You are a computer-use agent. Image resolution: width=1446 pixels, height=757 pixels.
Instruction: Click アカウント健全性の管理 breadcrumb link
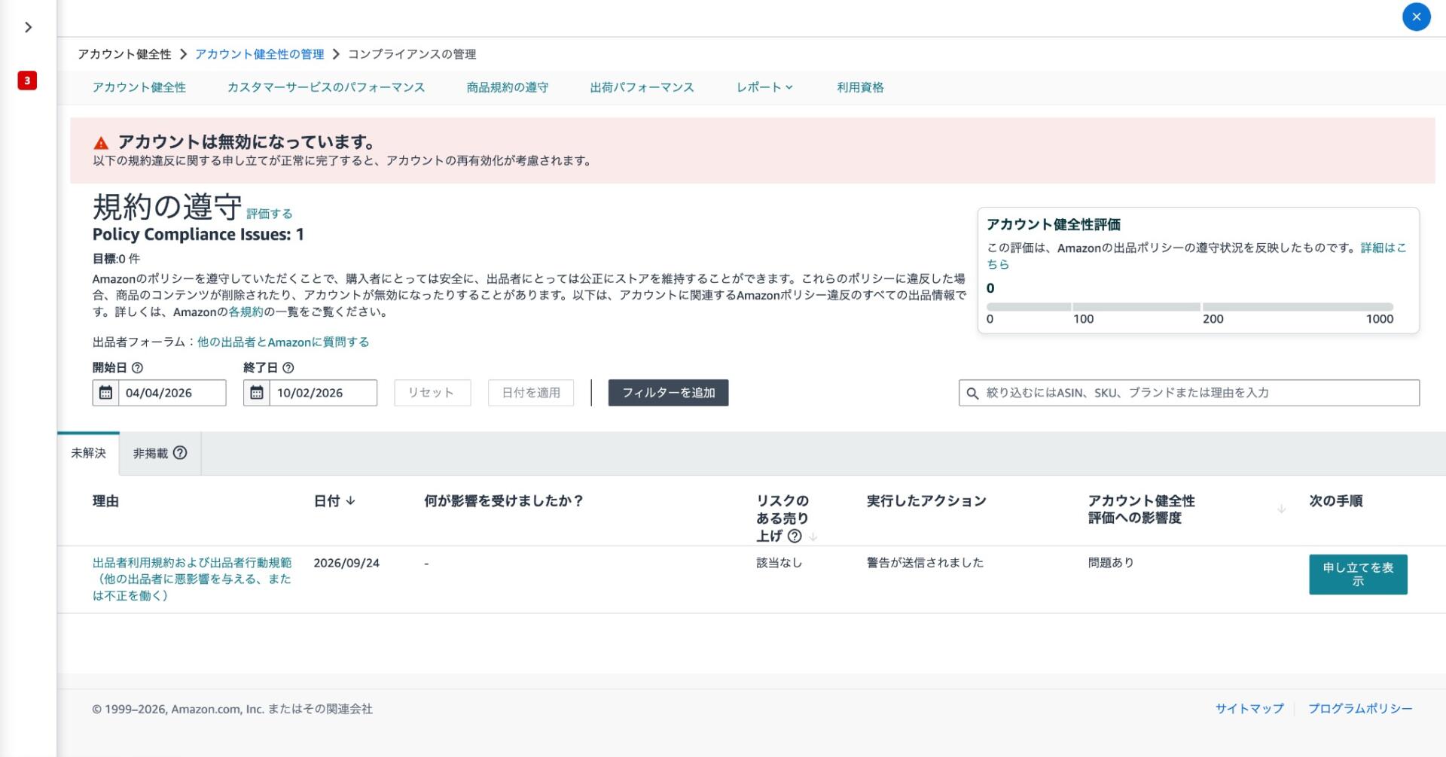[259, 54]
